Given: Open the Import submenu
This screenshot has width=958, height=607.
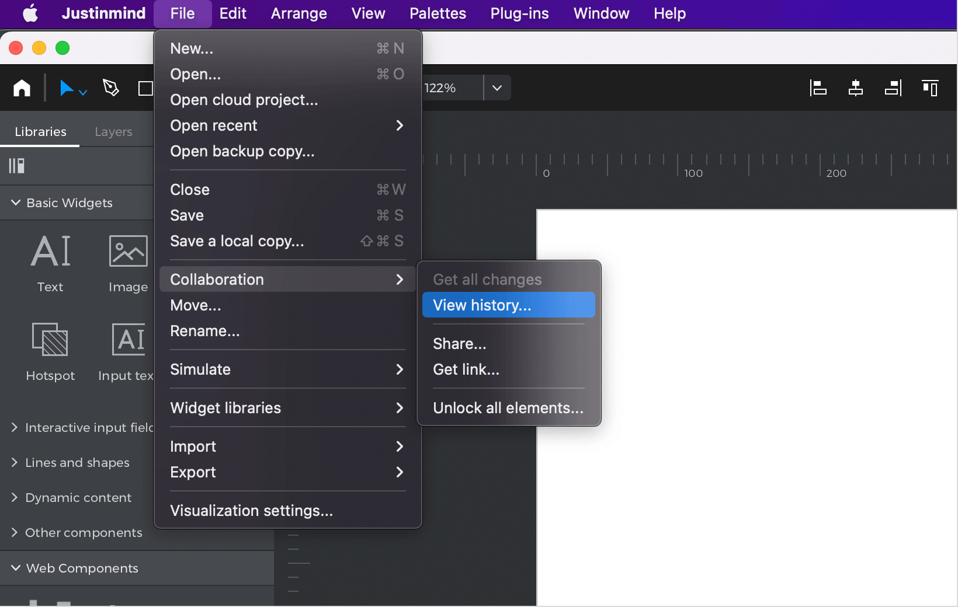Looking at the screenshot, I should (x=287, y=446).
